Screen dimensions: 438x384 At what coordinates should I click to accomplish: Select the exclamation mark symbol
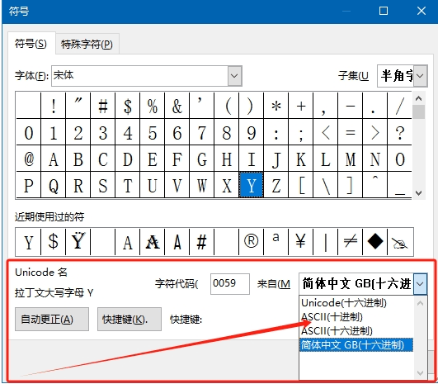point(54,106)
